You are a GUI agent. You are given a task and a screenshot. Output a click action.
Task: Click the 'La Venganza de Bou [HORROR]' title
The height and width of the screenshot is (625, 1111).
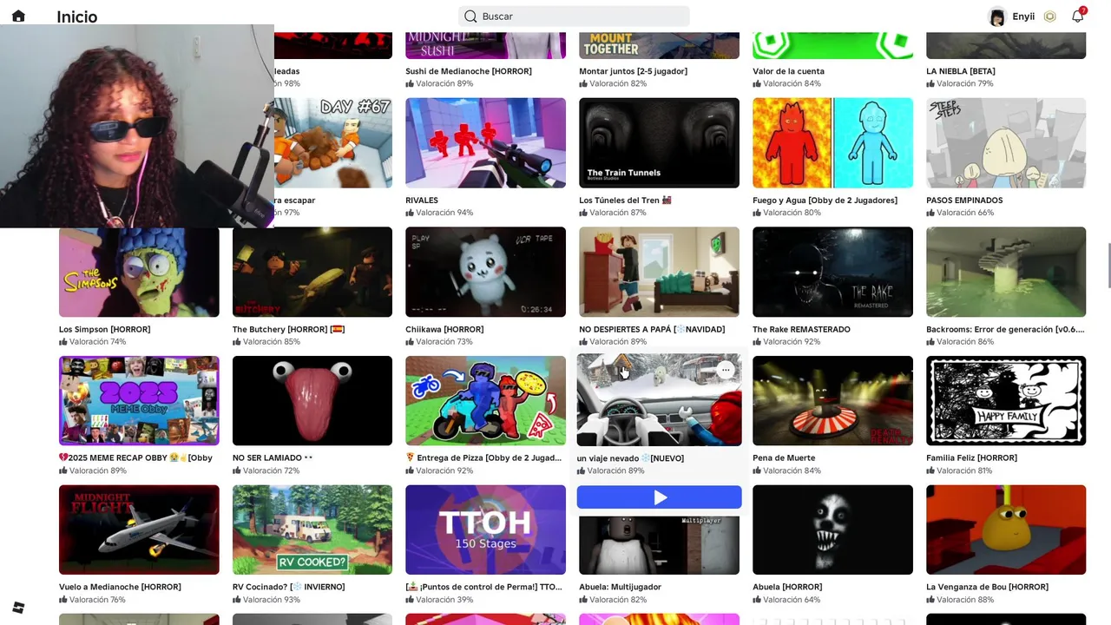tap(987, 588)
